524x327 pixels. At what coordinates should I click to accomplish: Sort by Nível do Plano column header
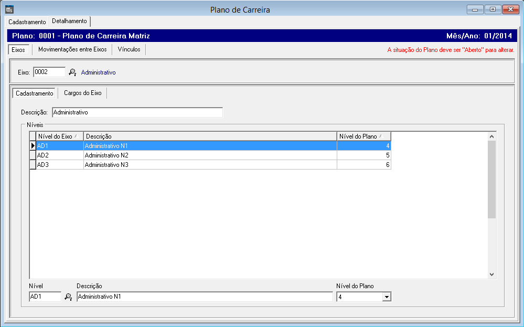pos(363,136)
